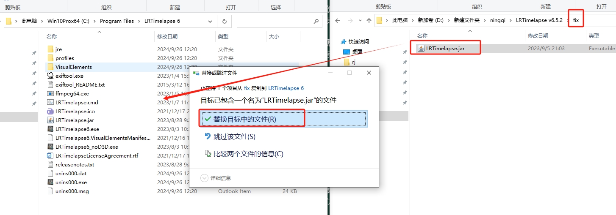This screenshot has height=215, width=616.
Task: Open the jre folder
Action: point(58,49)
